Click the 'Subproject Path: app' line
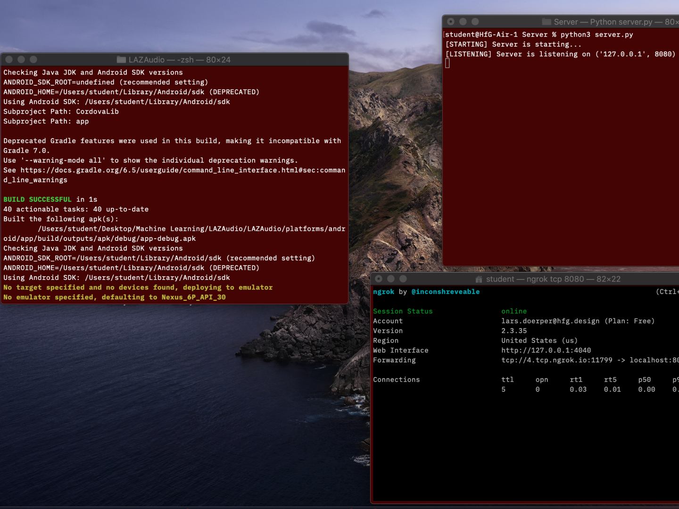 (46, 121)
